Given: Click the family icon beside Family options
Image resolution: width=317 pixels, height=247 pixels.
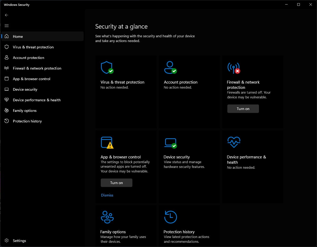Looking at the screenshot, I should (7, 111).
